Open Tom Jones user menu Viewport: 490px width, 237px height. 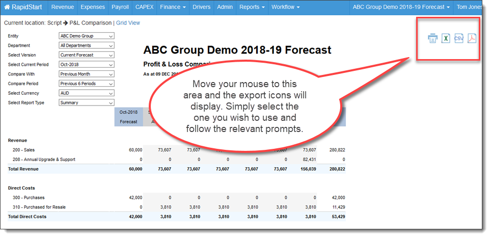pos(470,7)
